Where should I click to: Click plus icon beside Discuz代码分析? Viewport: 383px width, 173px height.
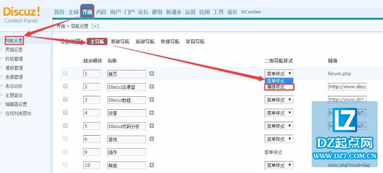(x=152, y=126)
